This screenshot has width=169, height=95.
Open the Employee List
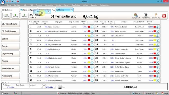coord(136,16)
